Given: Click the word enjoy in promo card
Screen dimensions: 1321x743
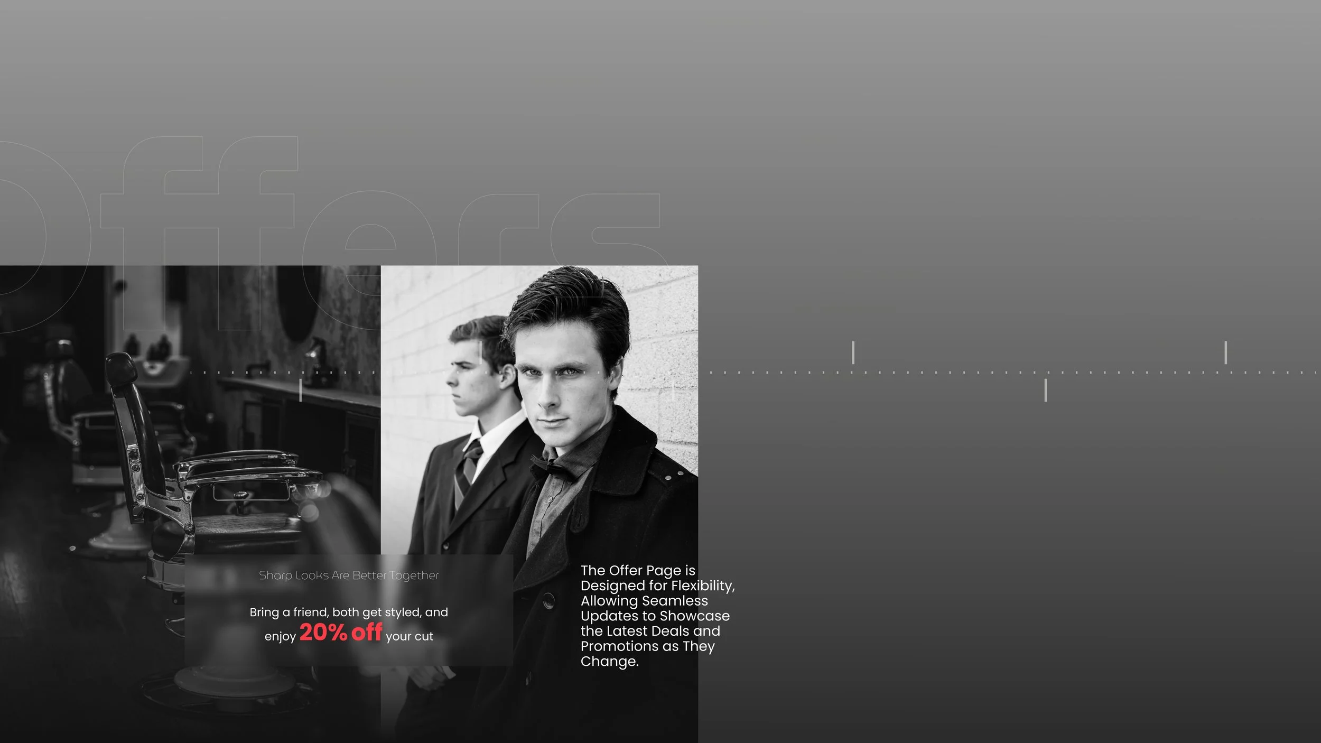Looking at the screenshot, I should [x=280, y=636].
